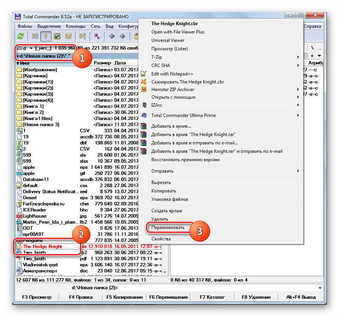339x317 pixels.
Task: Choose Переименовать in context menu
Action: [x=168, y=227]
